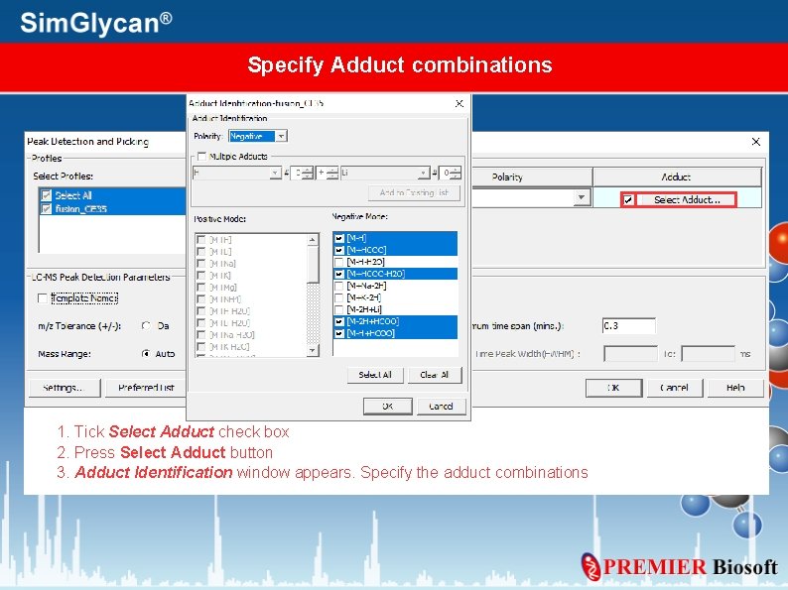Click the PREMIER Biosoft logo

pyautogui.click(x=680, y=567)
